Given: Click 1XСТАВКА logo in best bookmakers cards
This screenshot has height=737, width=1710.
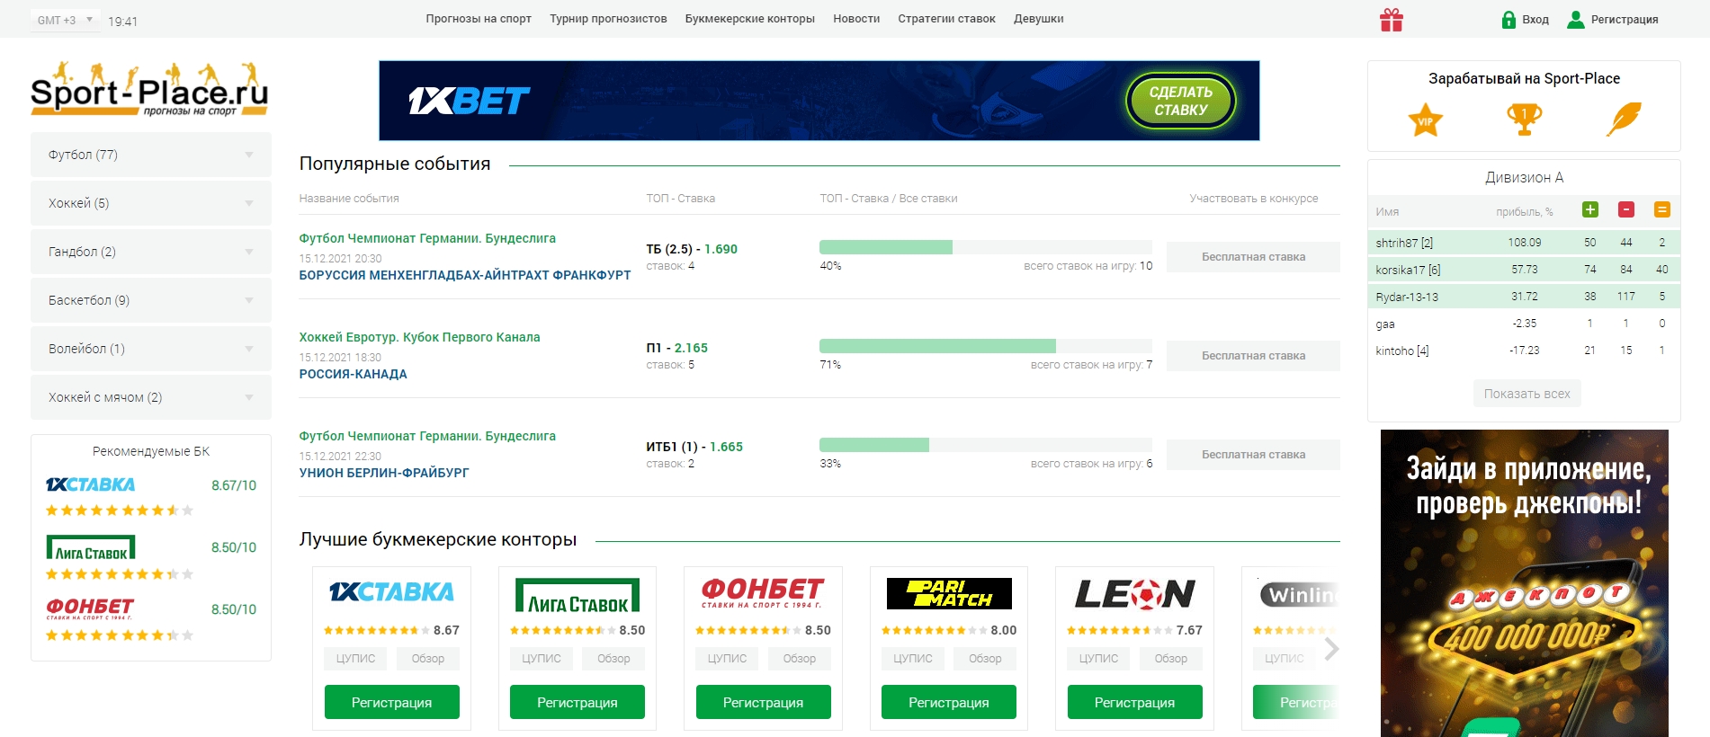Looking at the screenshot, I should [391, 591].
